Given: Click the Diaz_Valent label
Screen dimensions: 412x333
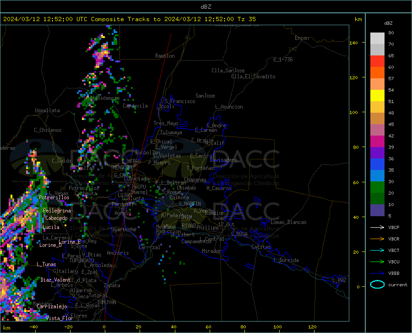Looking at the screenshot, I should [55, 280].
